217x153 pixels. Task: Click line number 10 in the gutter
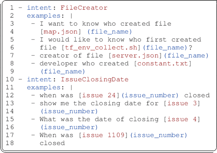9,79
